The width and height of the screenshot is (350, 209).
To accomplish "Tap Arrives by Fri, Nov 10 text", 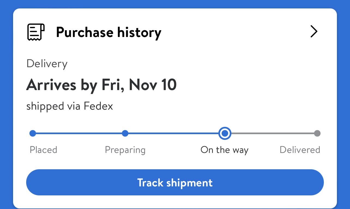I will [101, 85].
